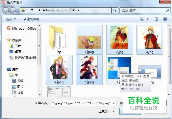Open the view options dropdown arrow

pyautogui.click(x=148, y=19)
